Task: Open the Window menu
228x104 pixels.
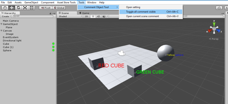Action: click(x=92, y=3)
